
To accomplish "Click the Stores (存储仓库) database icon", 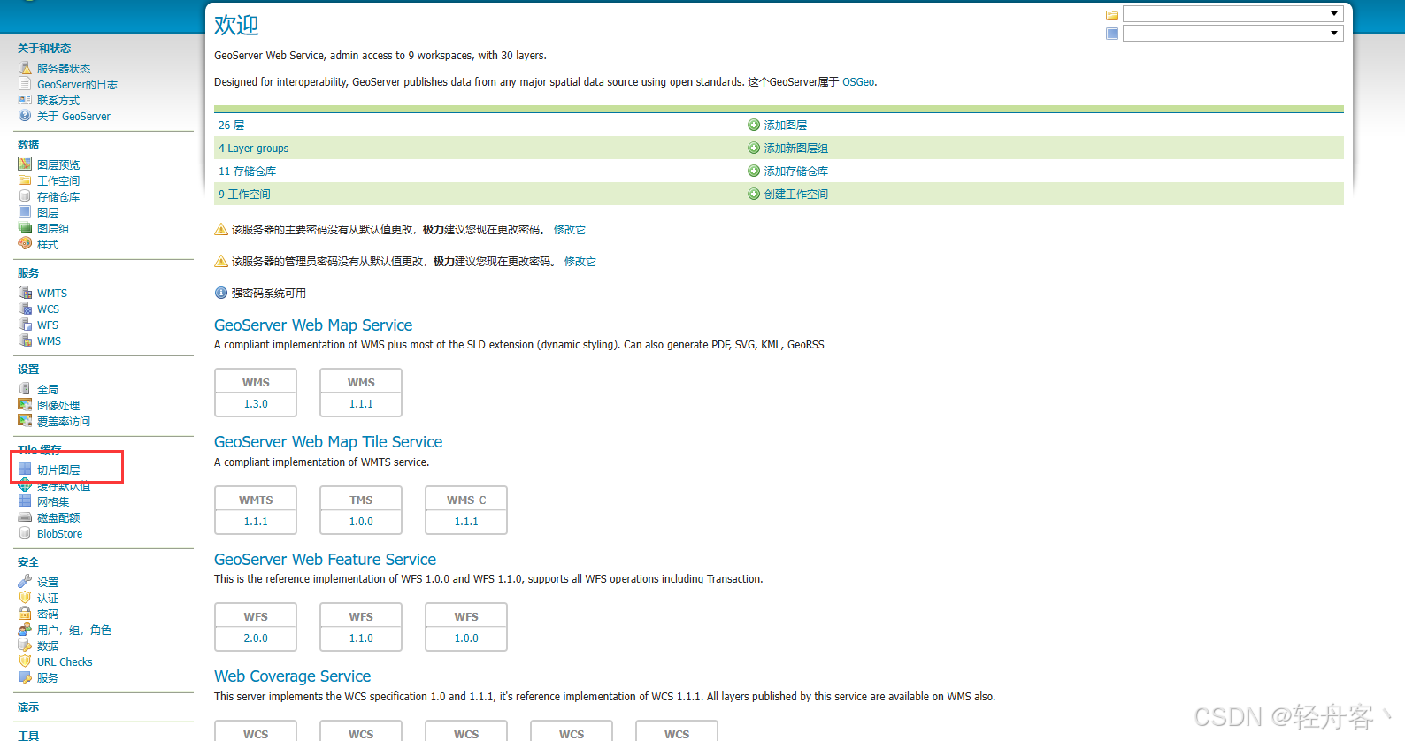I will [x=25, y=196].
